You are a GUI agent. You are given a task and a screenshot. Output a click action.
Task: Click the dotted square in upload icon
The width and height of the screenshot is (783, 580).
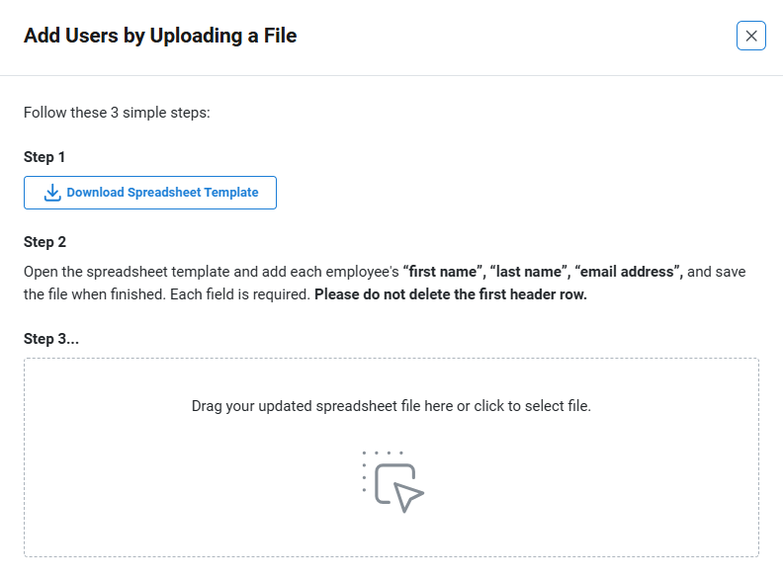tap(383, 471)
